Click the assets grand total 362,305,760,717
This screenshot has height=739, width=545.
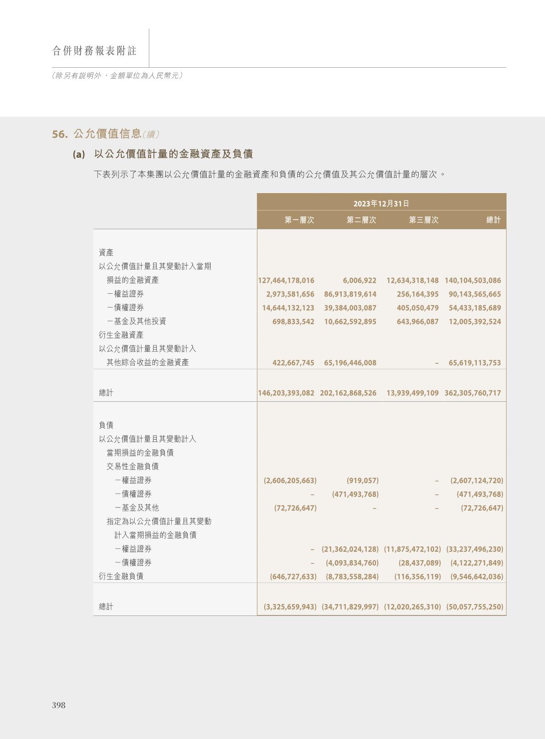tap(473, 393)
